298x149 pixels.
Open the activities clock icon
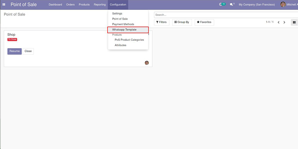[x=221, y=4]
